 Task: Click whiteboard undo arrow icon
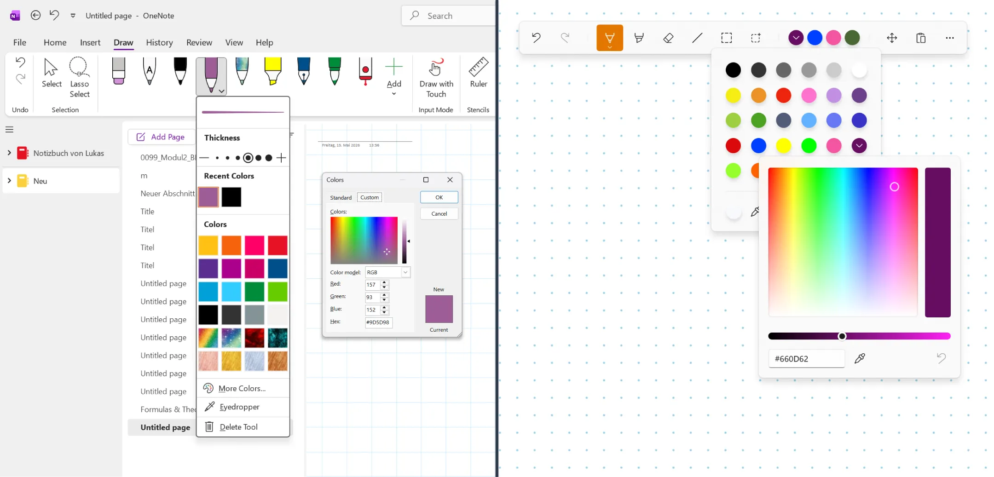point(536,38)
